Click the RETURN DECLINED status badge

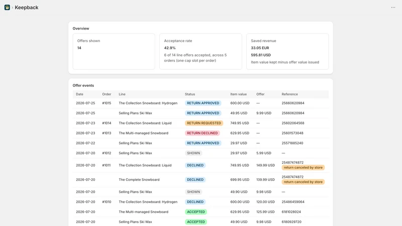pos(203,133)
